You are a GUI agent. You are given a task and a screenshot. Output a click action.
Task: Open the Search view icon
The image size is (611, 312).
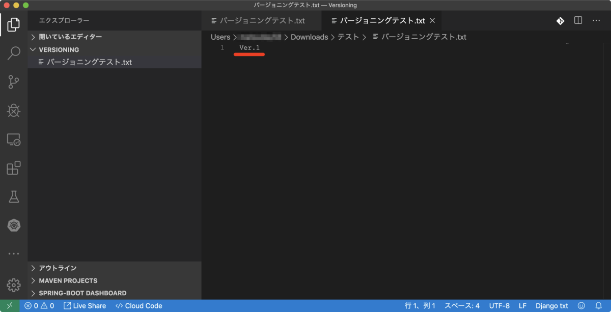click(x=14, y=53)
